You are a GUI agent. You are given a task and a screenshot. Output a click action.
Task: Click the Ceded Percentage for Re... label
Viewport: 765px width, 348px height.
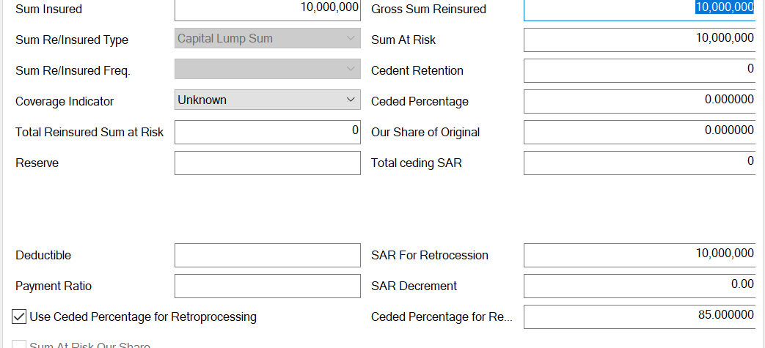coord(442,317)
